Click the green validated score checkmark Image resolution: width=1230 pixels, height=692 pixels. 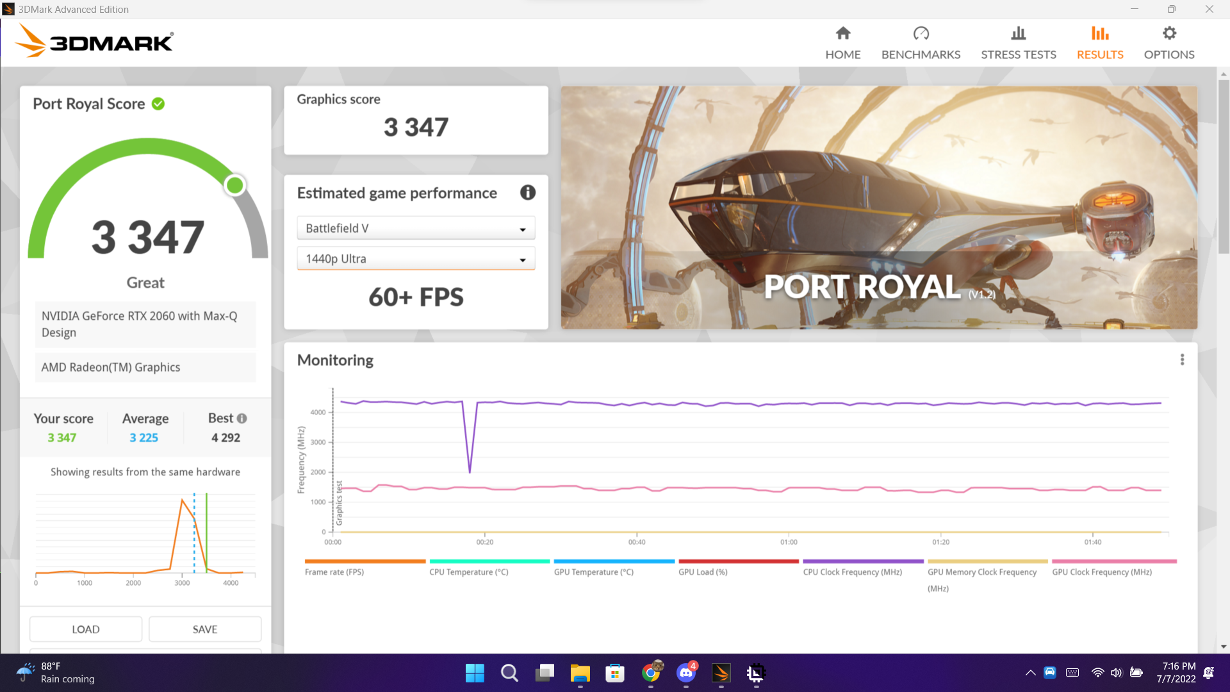[158, 104]
